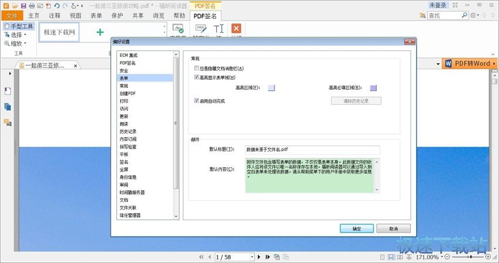Select the 手型工具 hand tool
This screenshot has height=263, width=499.
pos(19,26)
